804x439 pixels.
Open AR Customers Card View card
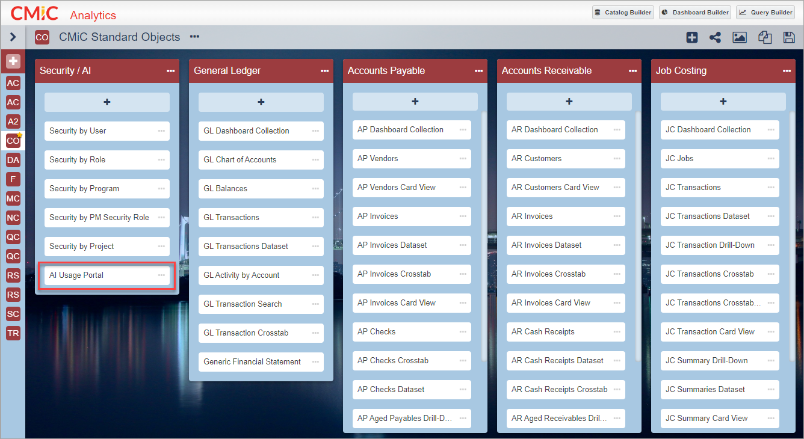coord(566,188)
